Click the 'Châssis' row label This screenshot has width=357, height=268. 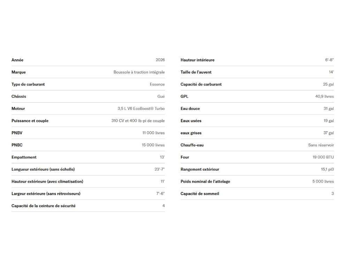[19, 97]
